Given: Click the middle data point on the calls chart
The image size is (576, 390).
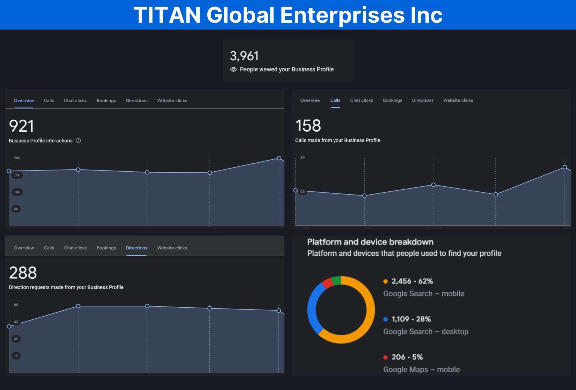Looking at the screenshot, I should (x=433, y=185).
